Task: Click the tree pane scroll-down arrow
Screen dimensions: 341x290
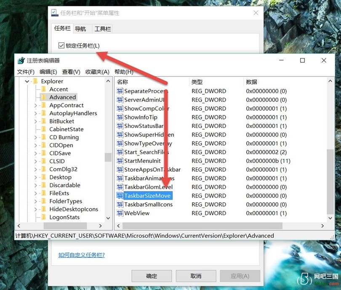Action: pyautogui.click(x=108, y=218)
